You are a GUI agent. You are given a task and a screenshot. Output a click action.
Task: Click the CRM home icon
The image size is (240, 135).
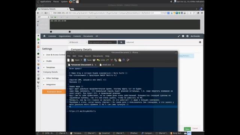[44, 36]
